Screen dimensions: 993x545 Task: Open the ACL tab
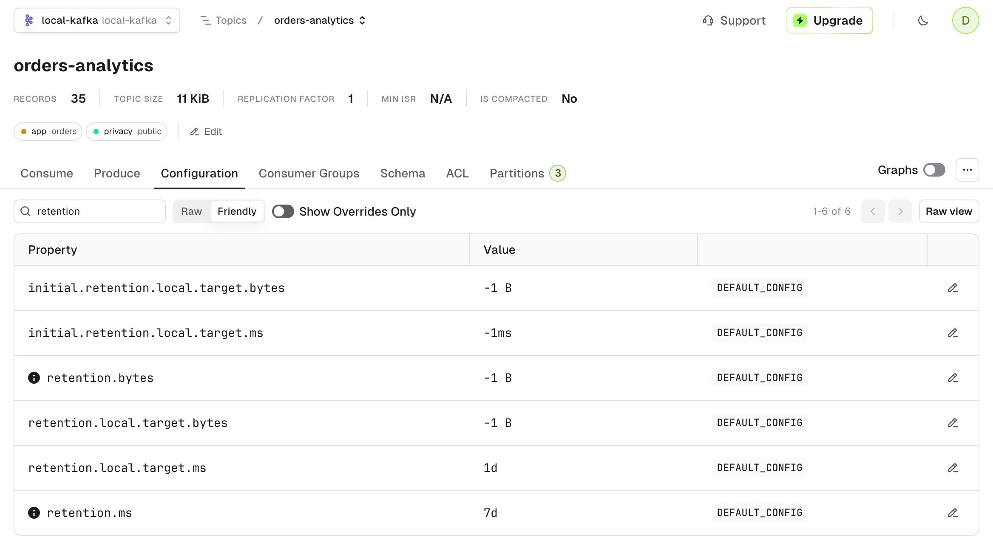pyautogui.click(x=457, y=173)
